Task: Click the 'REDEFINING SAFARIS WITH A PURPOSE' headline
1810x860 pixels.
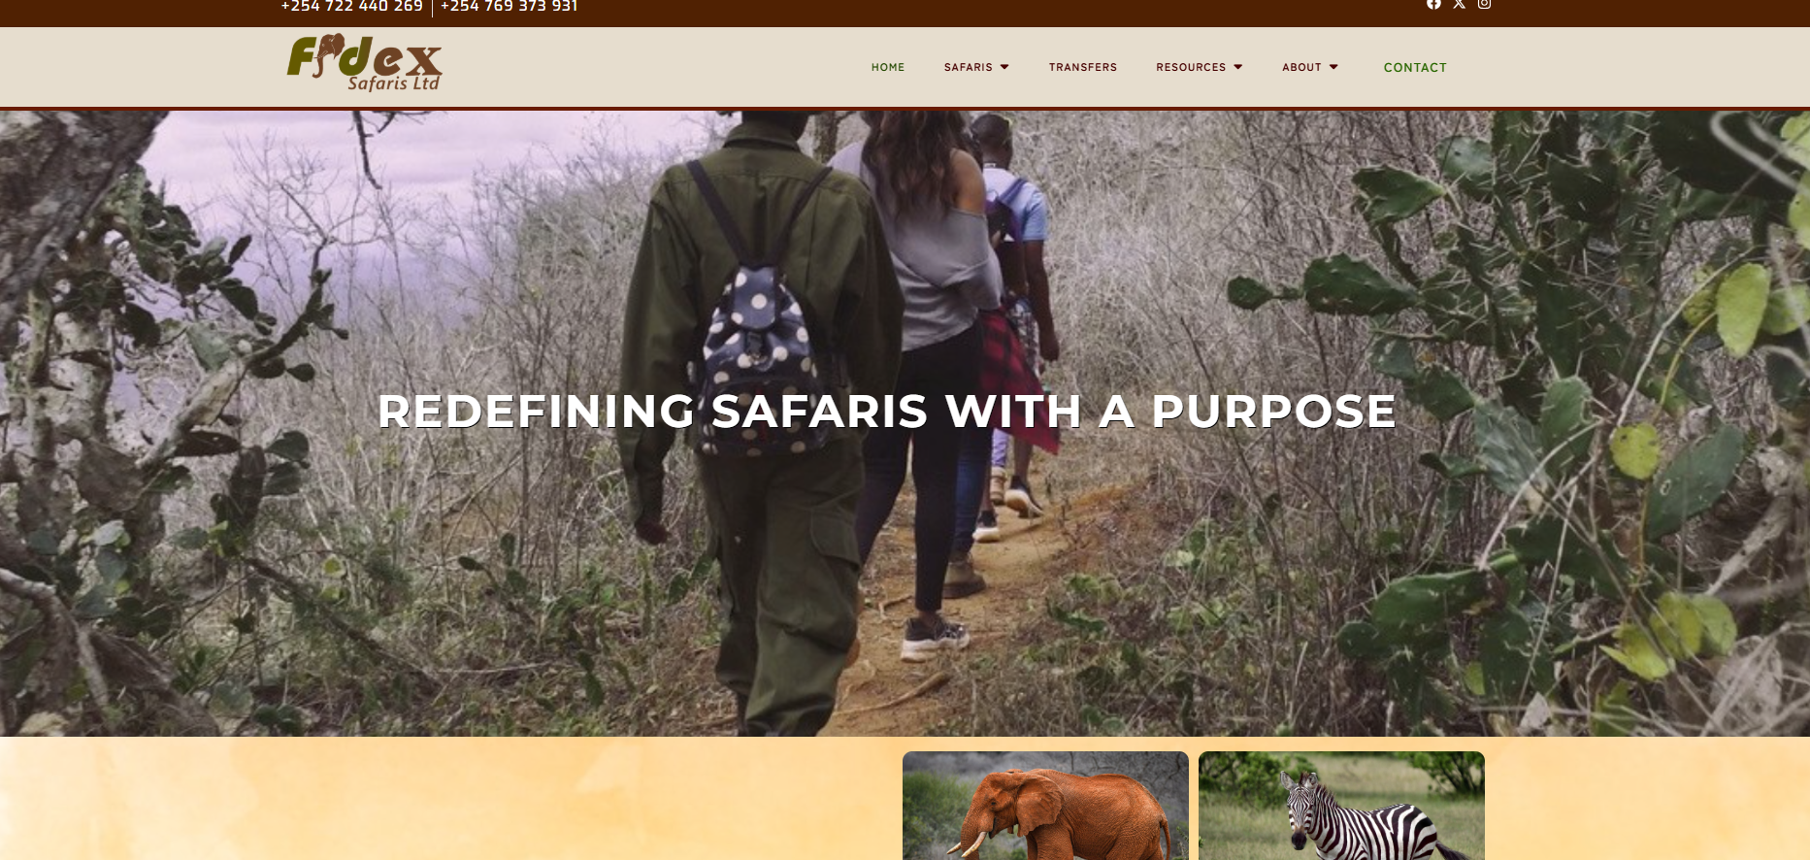Action: click(x=886, y=412)
